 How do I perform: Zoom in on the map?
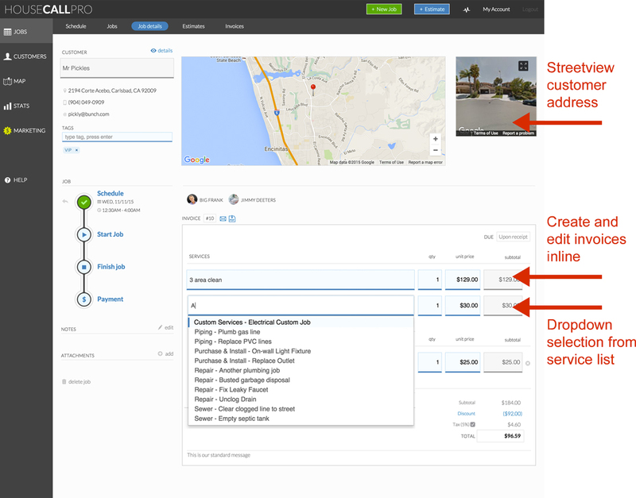click(x=435, y=138)
